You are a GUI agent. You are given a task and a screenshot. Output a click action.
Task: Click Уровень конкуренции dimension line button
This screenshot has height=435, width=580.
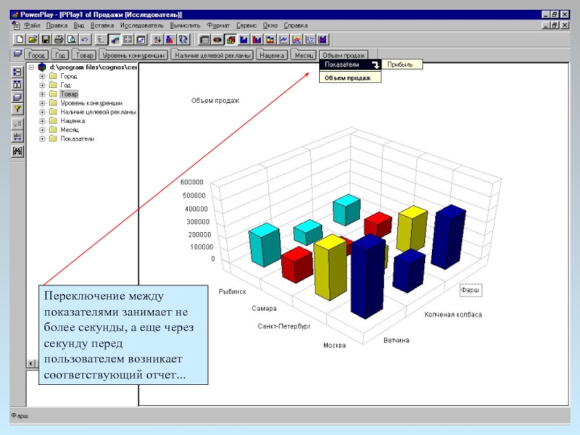point(133,55)
